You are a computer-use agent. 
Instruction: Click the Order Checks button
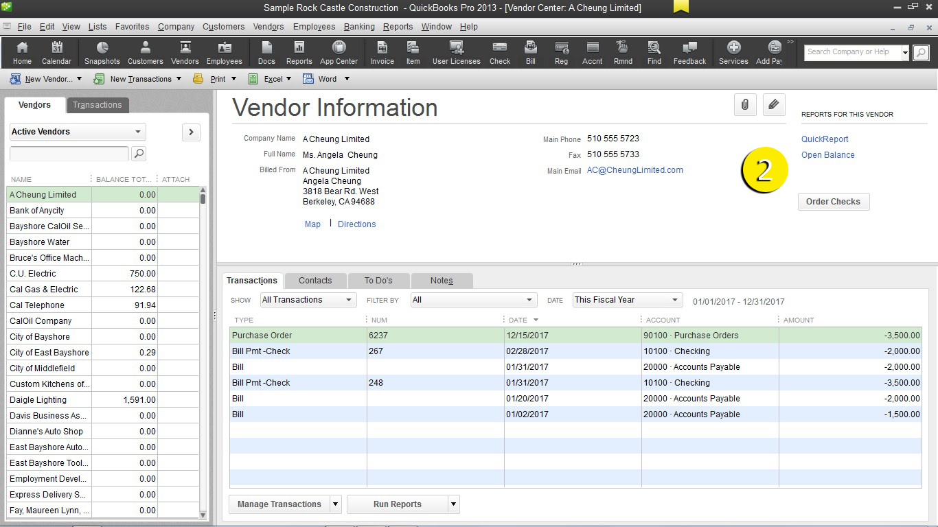click(833, 201)
